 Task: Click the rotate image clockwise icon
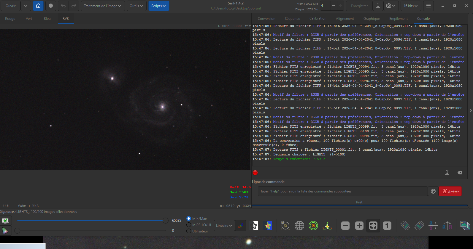(419, 226)
